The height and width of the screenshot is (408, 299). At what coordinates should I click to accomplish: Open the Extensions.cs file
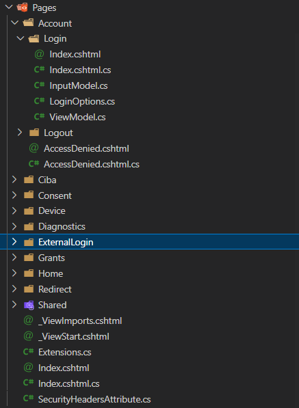click(x=65, y=353)
